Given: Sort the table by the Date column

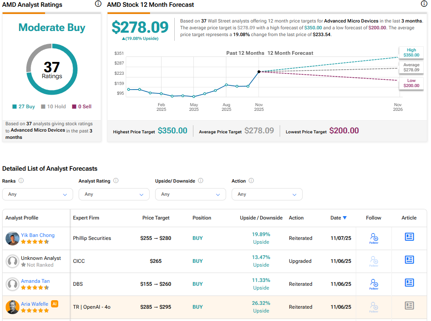Looking at the screenshot, I should (337, 217).
